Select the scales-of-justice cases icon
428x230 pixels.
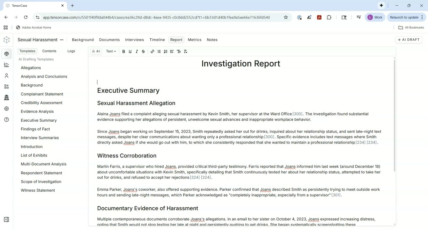[x=6, y=54]
